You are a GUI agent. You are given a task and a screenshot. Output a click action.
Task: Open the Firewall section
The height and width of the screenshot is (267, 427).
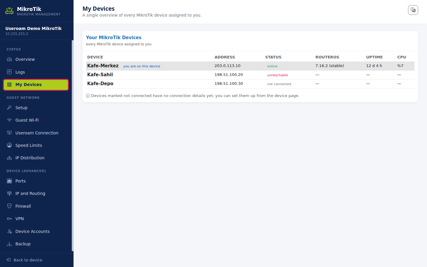[36, 206]
